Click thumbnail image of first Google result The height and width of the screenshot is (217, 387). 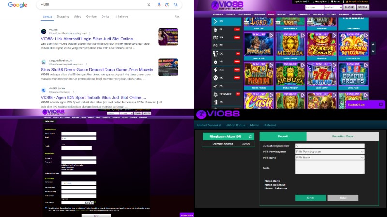coord(168,37)
